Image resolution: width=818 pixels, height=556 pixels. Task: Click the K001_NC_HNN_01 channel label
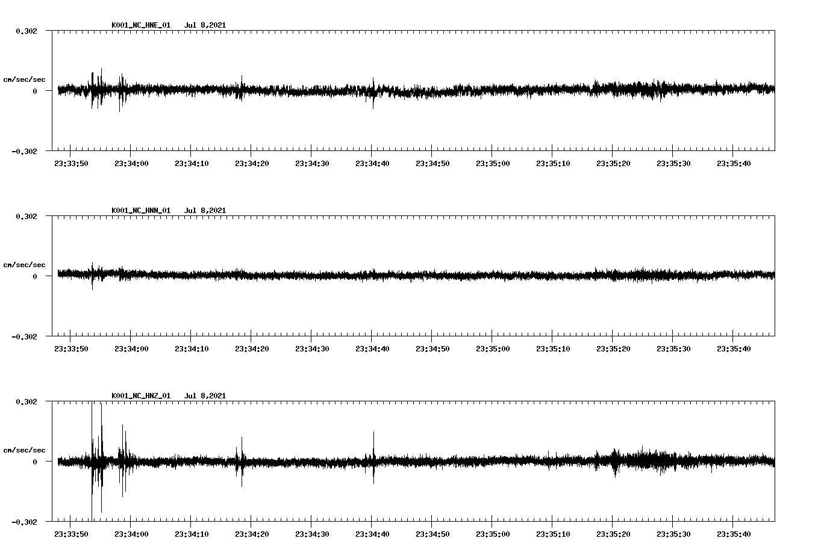click(x=141, y=211)
